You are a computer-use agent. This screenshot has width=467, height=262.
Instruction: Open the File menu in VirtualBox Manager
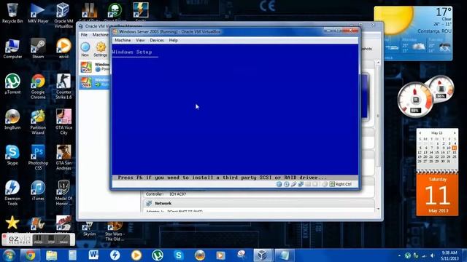(85, 35)
